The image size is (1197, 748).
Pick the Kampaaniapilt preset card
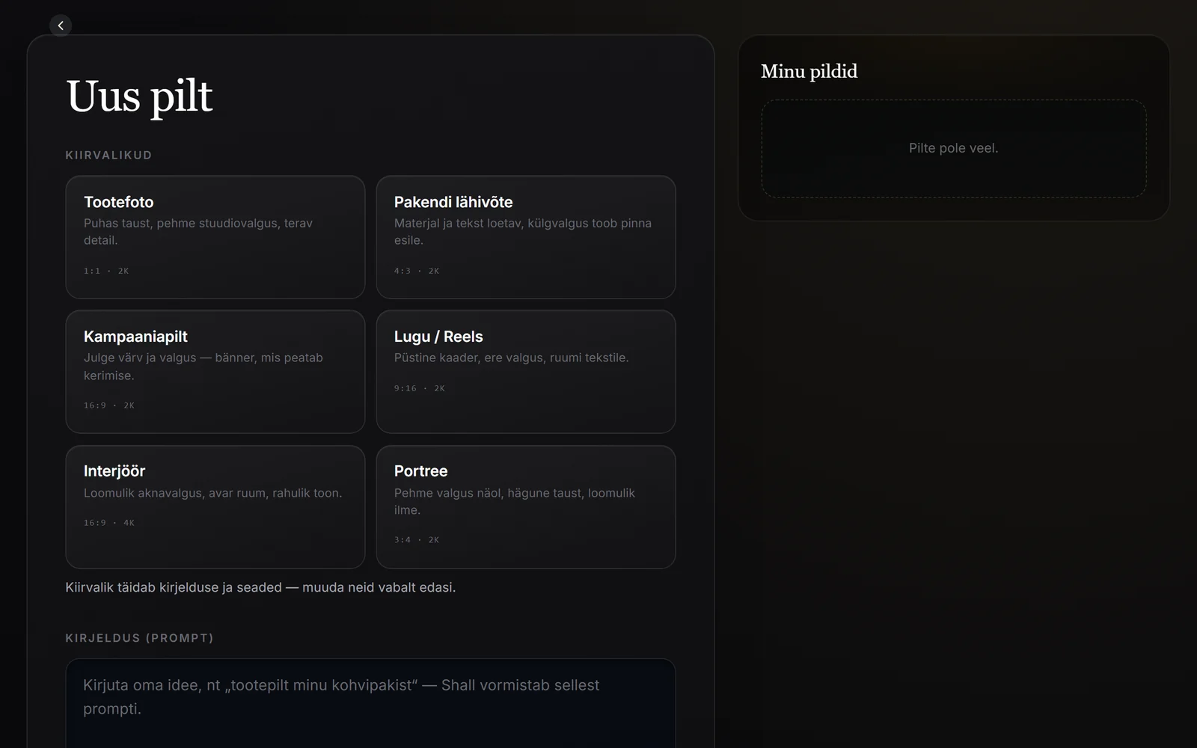(x=215, y=372)
